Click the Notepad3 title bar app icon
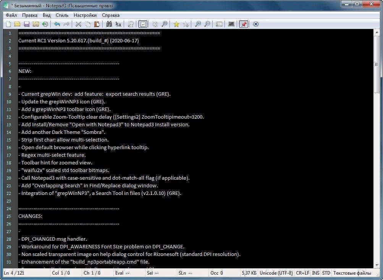Viewport: 383px width, 280px height. point(6,5)
